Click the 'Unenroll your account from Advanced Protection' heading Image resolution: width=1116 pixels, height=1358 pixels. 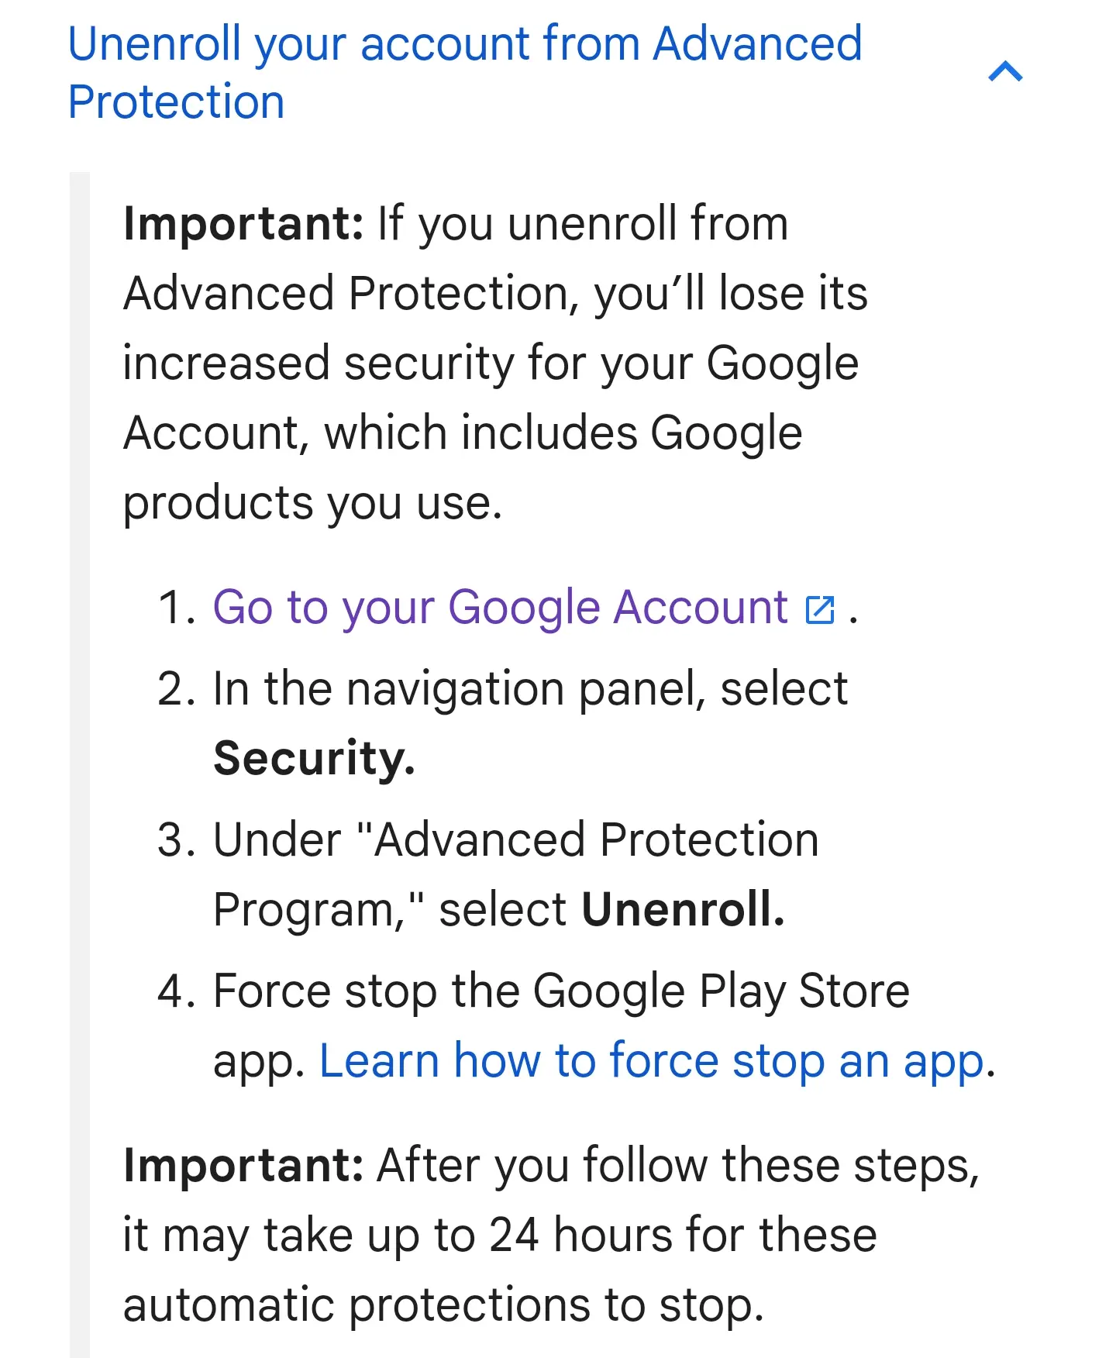[x=465, y=72]
